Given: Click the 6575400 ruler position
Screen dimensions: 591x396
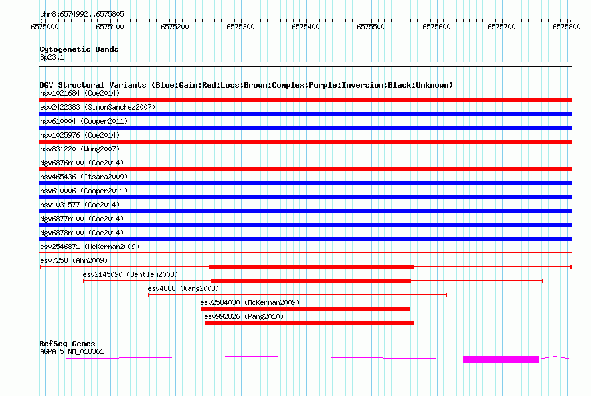Looking at the screenshot, I should tap(305, 27).
